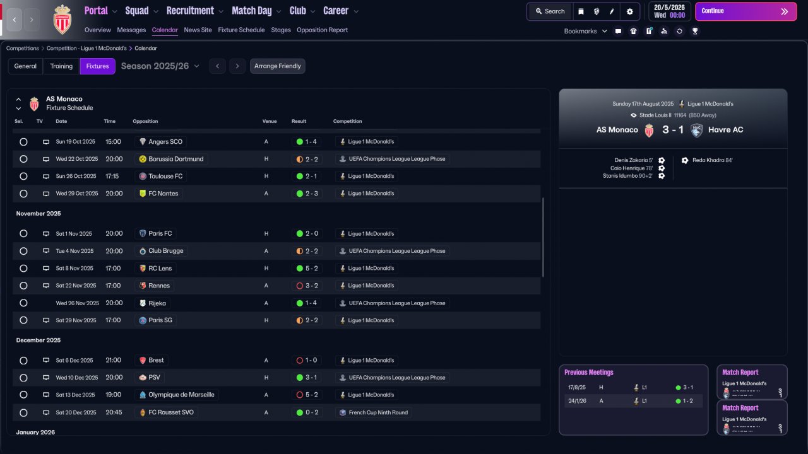
Task: Select the radio button for Paris FC fixture
Action: tap(23, 233)
